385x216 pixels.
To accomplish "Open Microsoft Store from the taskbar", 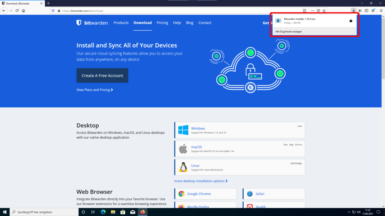I will pos(123,212).
